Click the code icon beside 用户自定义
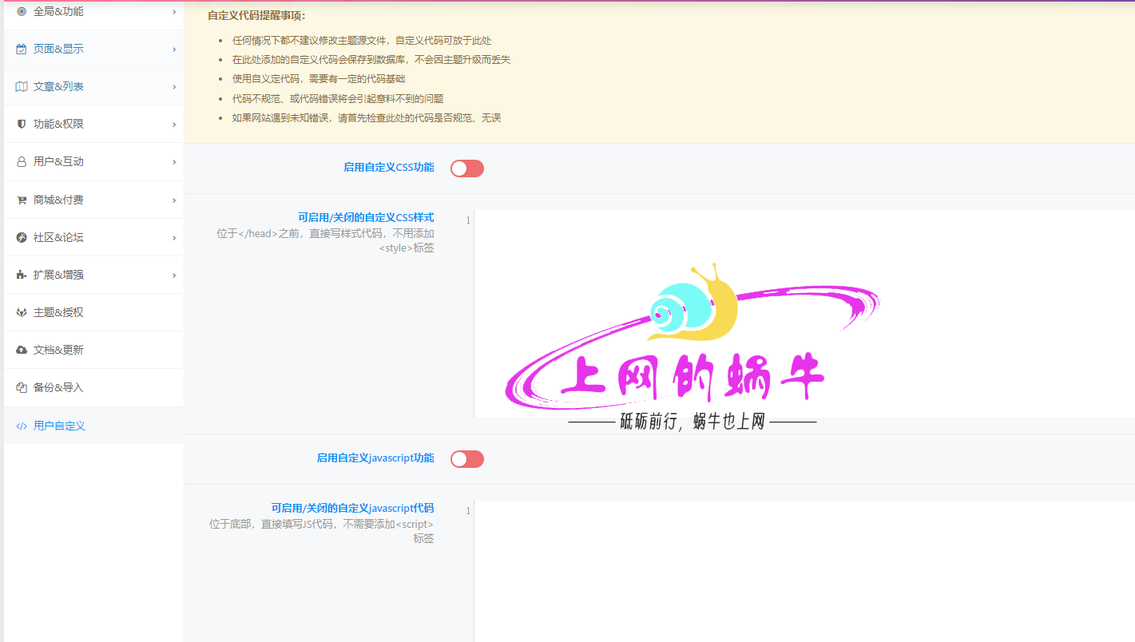 [x=22, y=426]
